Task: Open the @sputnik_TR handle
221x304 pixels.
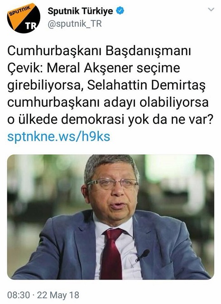Action: [x=75, y=24]
